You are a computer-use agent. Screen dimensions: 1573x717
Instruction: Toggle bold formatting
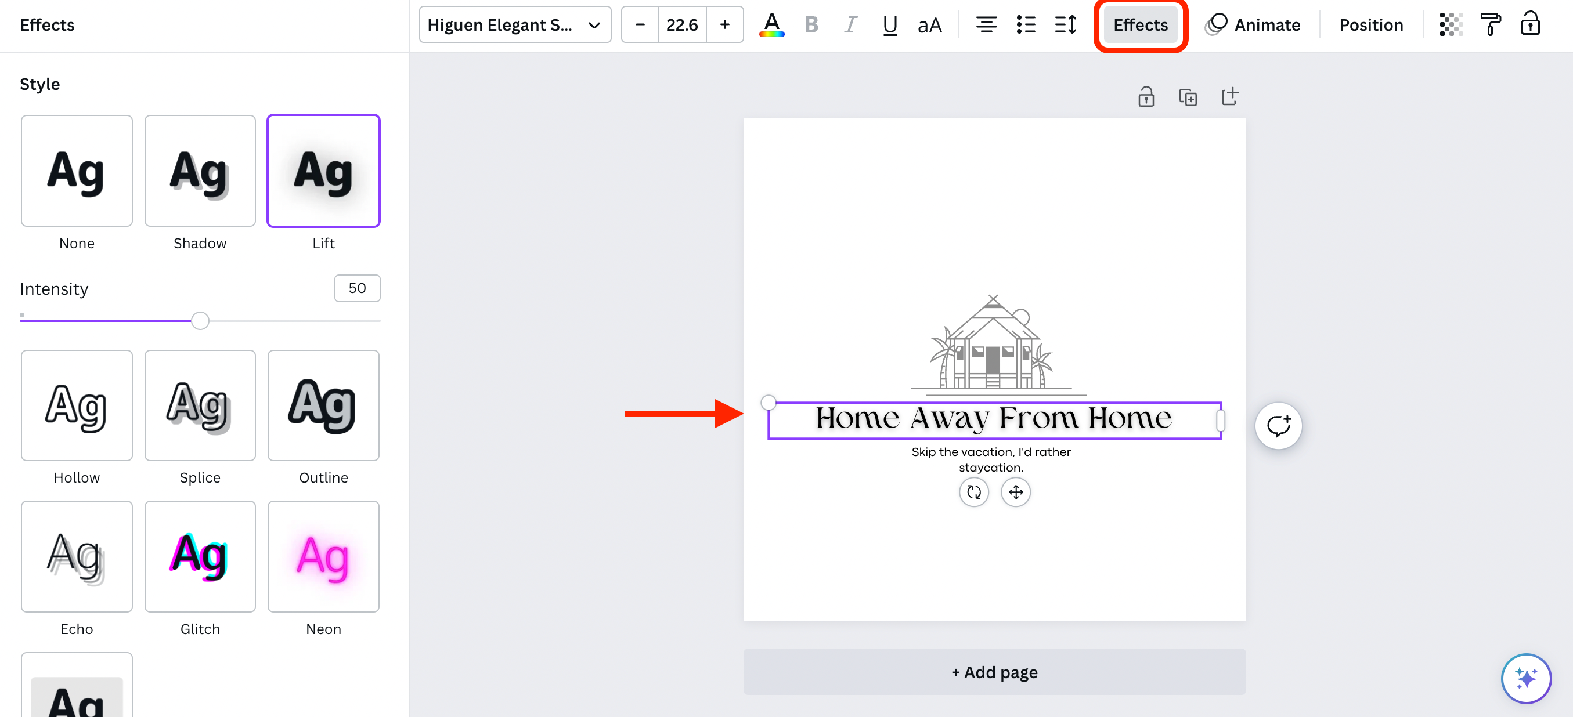coord(811,24)
